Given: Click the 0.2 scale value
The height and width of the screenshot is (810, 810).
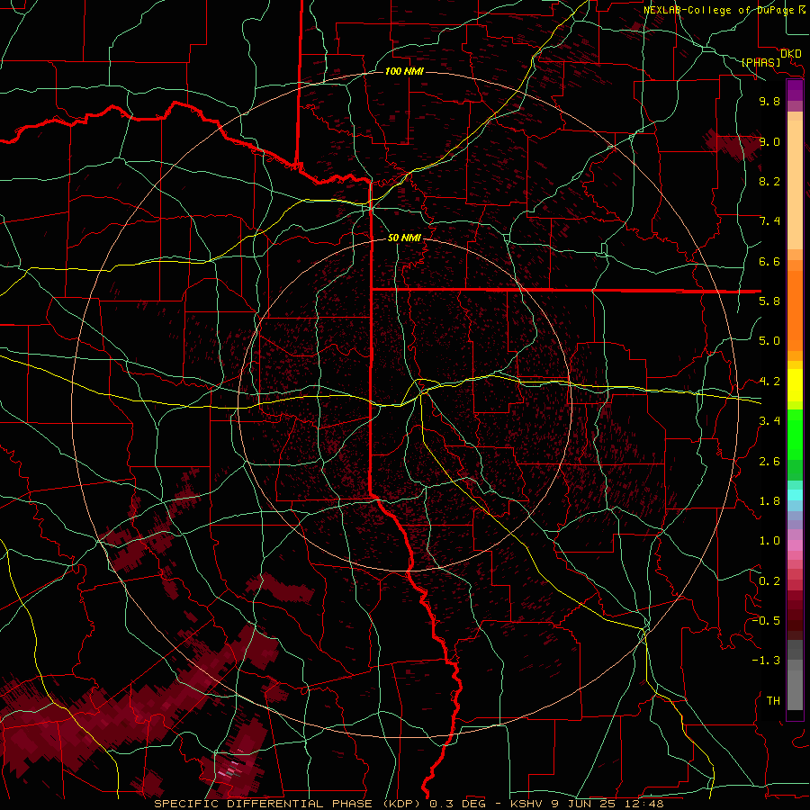Looking at the screenshot, I should pyautogui.click(x=769, y=581).
